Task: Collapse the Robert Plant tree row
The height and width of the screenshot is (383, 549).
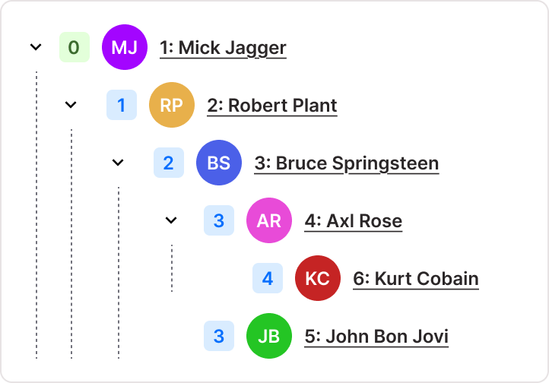Action: 71,105
